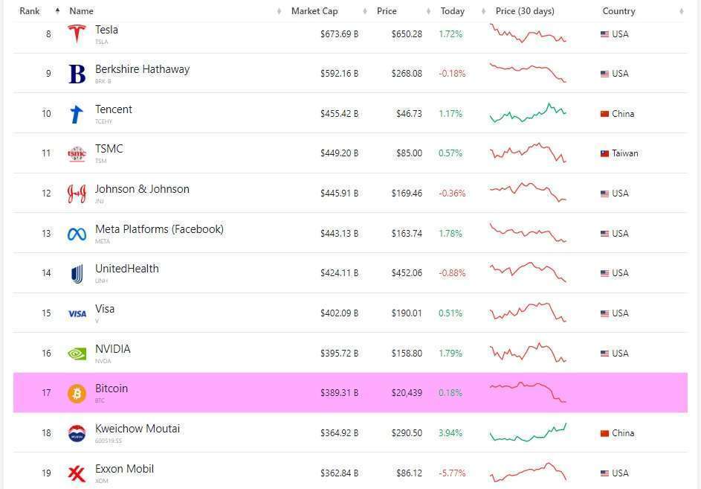Image resolution: width=701 pixels, height=489 pixels.
Task: Sort the list by Price header
Action: (387, 11)
